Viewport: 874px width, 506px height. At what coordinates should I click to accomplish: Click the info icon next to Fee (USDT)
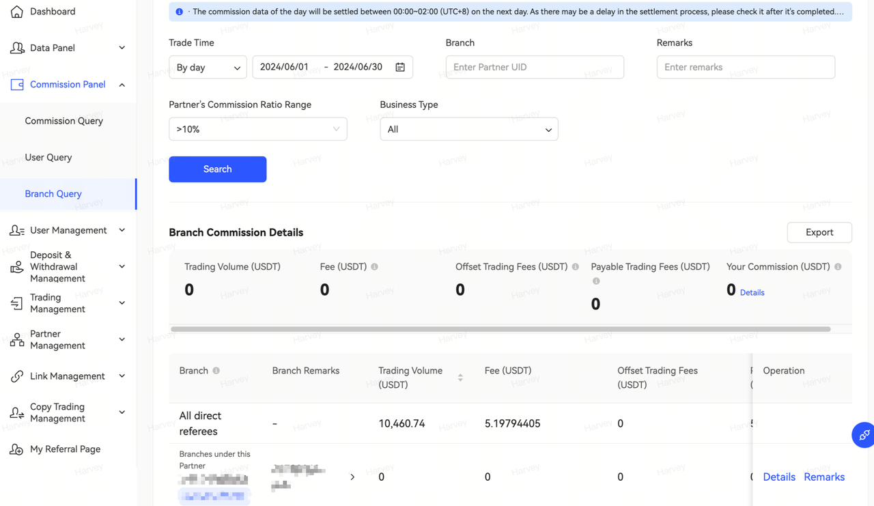(374, 267)
